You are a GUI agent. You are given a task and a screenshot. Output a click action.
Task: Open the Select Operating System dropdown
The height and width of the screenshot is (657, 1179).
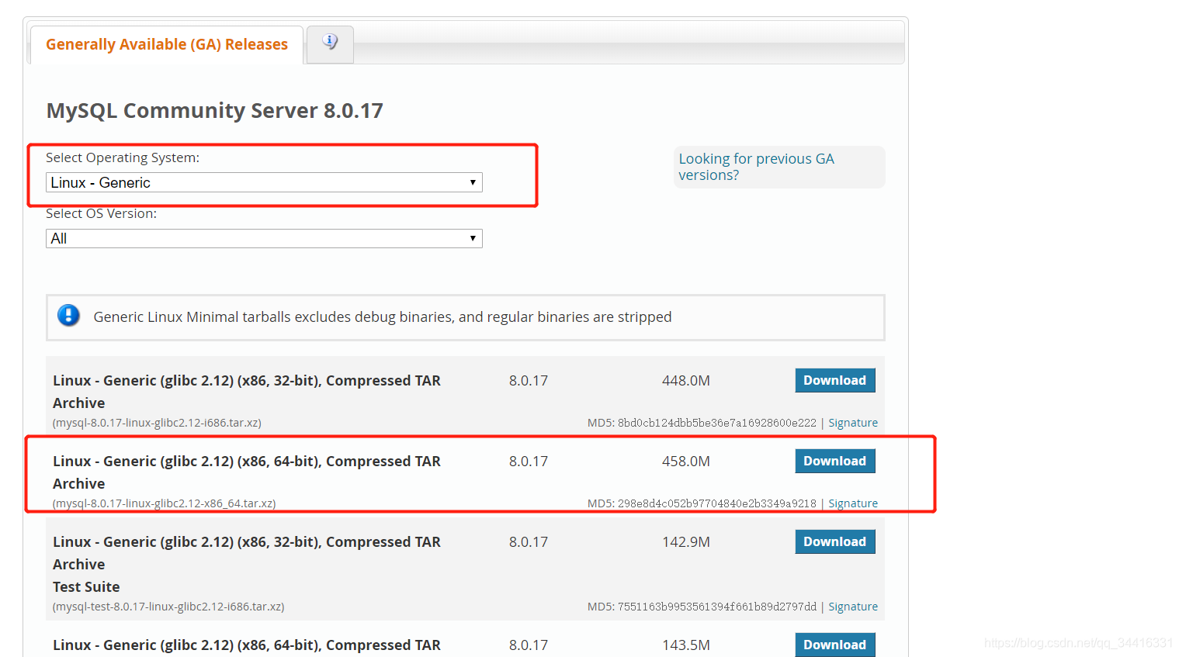tap(264, 182)
